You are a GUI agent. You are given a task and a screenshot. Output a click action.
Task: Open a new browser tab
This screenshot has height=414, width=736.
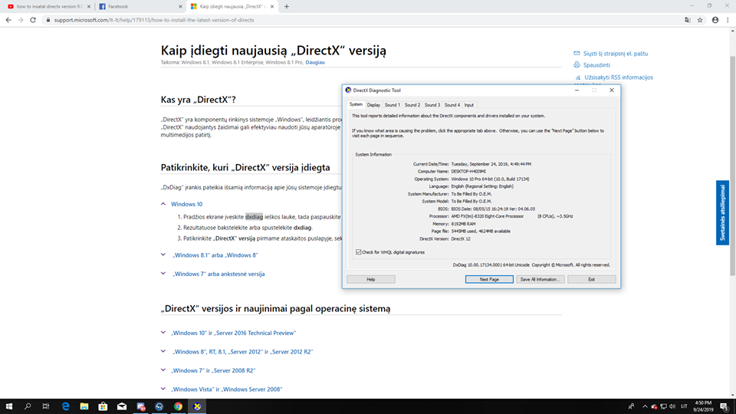[286, 7]
